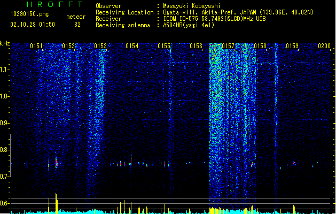Click the Receiver field label
The image size is (336, 214).
tap(108, 19)
